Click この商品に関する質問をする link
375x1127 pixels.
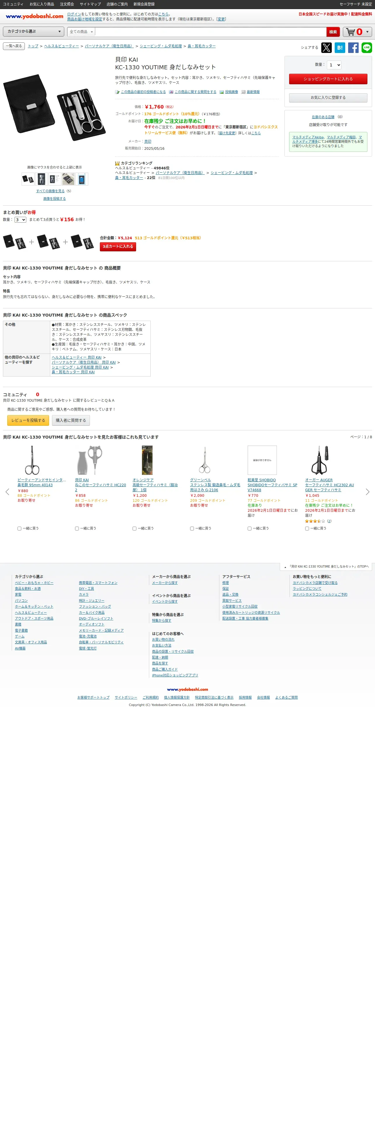pos(195,92)
